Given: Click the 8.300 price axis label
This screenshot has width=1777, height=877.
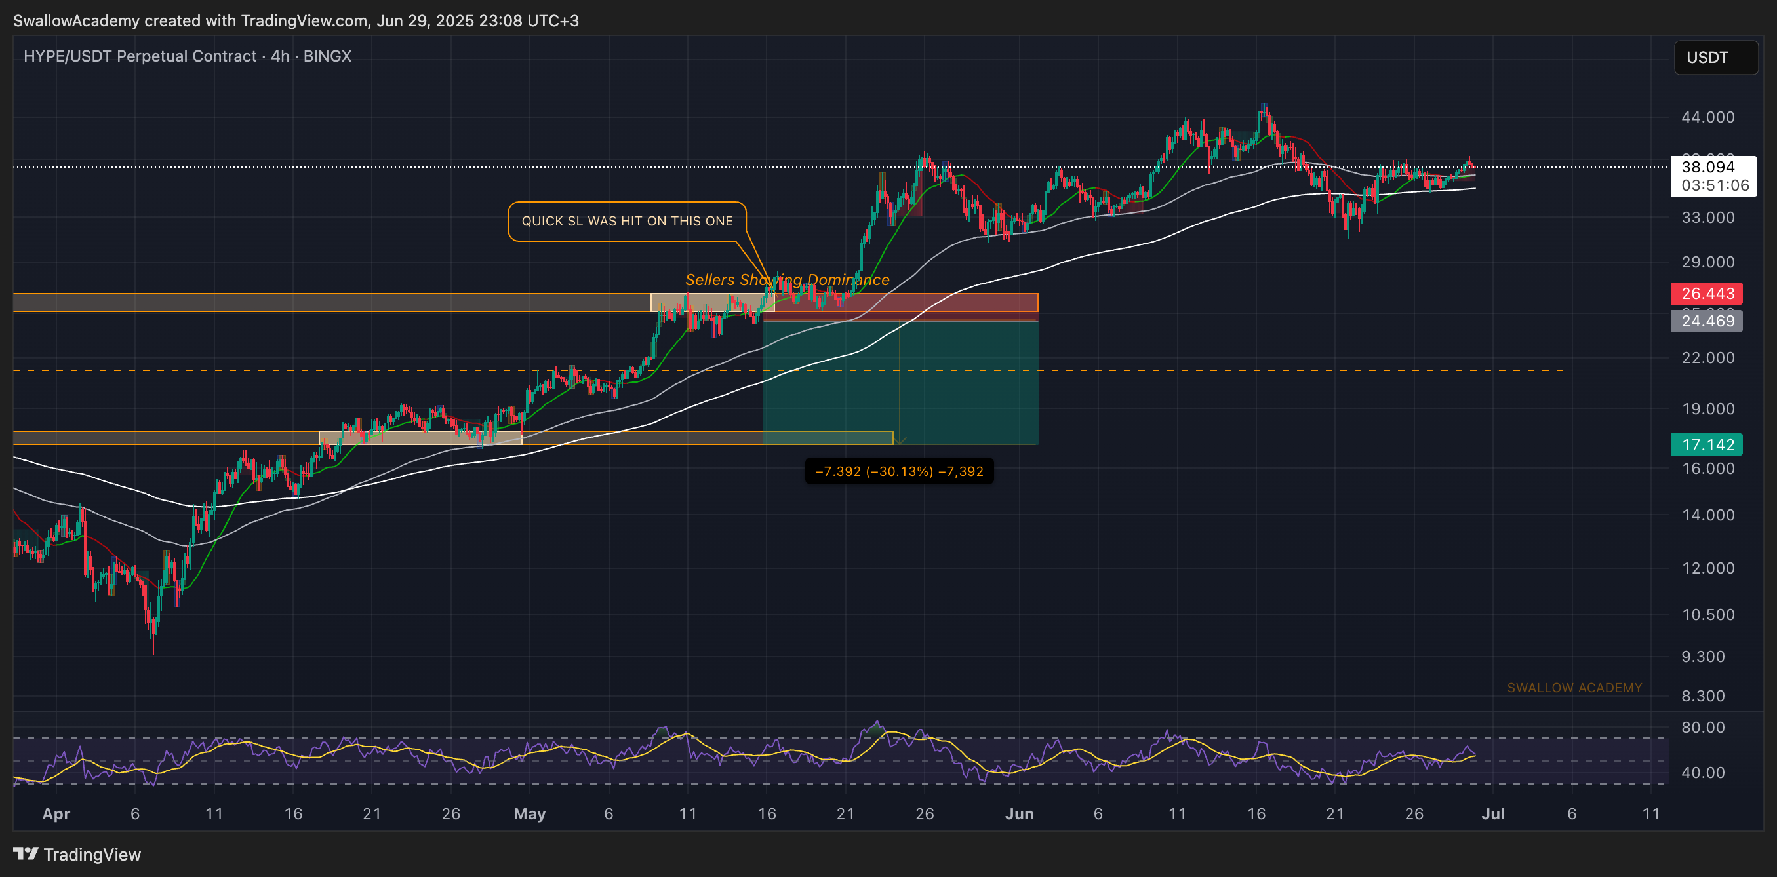Looking at the screenshot, I should 1703,695.
